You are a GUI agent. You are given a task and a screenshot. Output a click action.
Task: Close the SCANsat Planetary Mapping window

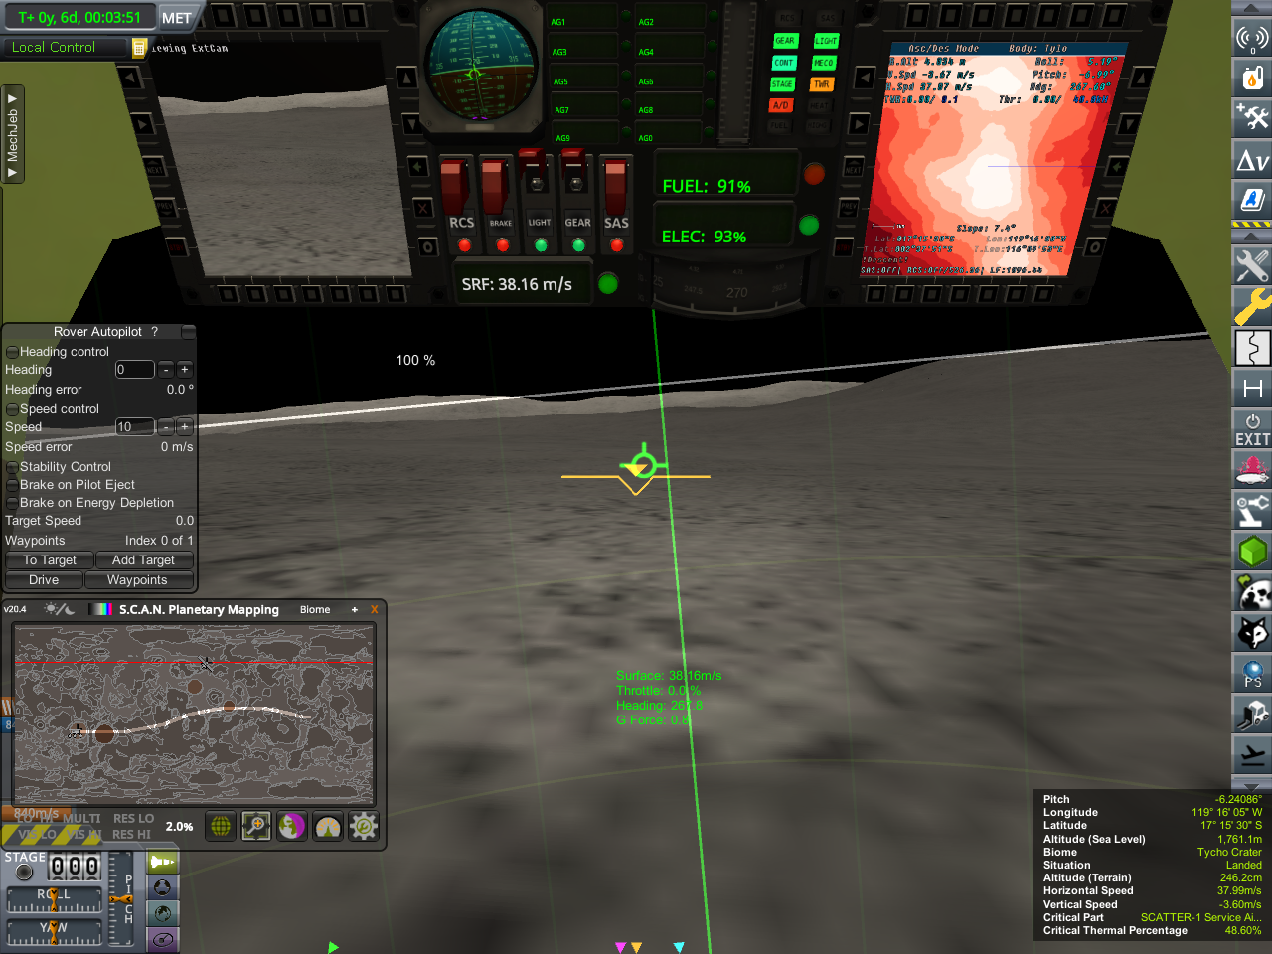pos(374,609)
